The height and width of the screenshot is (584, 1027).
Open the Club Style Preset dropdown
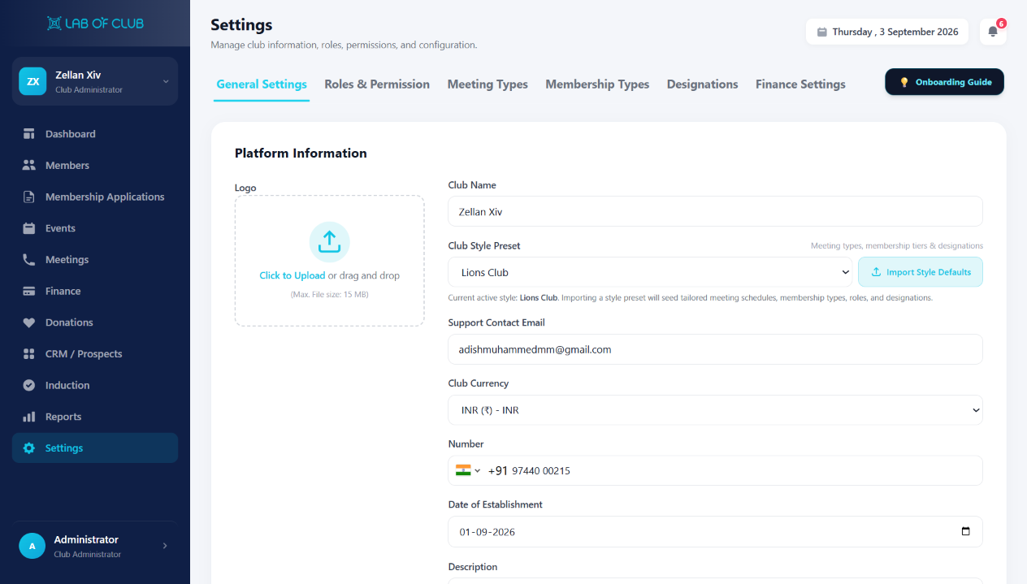(650, 272)
